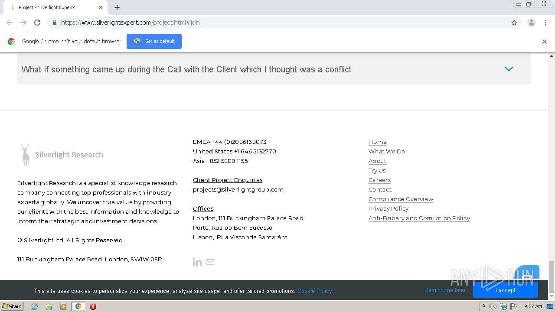Open the Contact link
The height and width of the screenshot is (312, 555).
pyautogui.click(x=380, y=189)
